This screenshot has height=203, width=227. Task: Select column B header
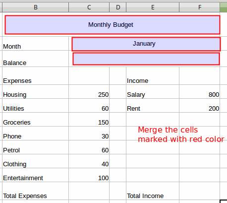(36, 7)
